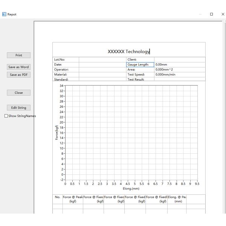
Task: Click Save as PDF button
Action: (x=18, y=75)
